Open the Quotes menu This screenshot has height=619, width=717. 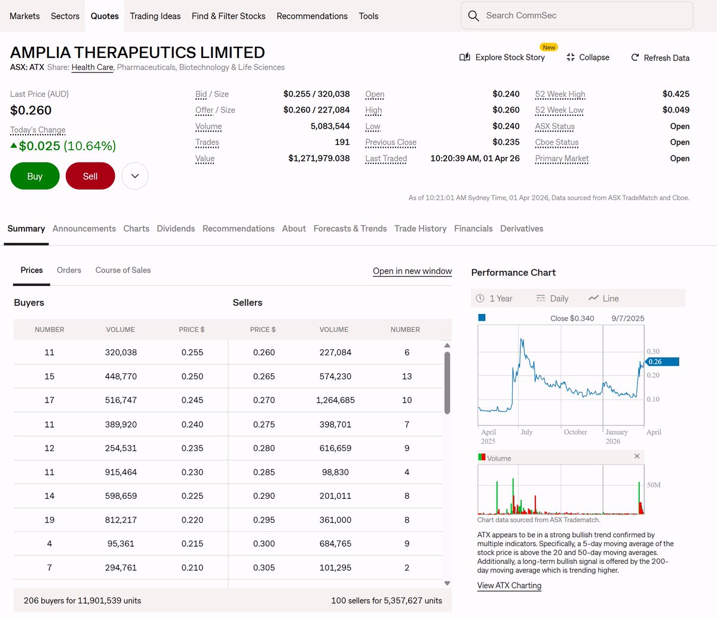click(105, 16)
